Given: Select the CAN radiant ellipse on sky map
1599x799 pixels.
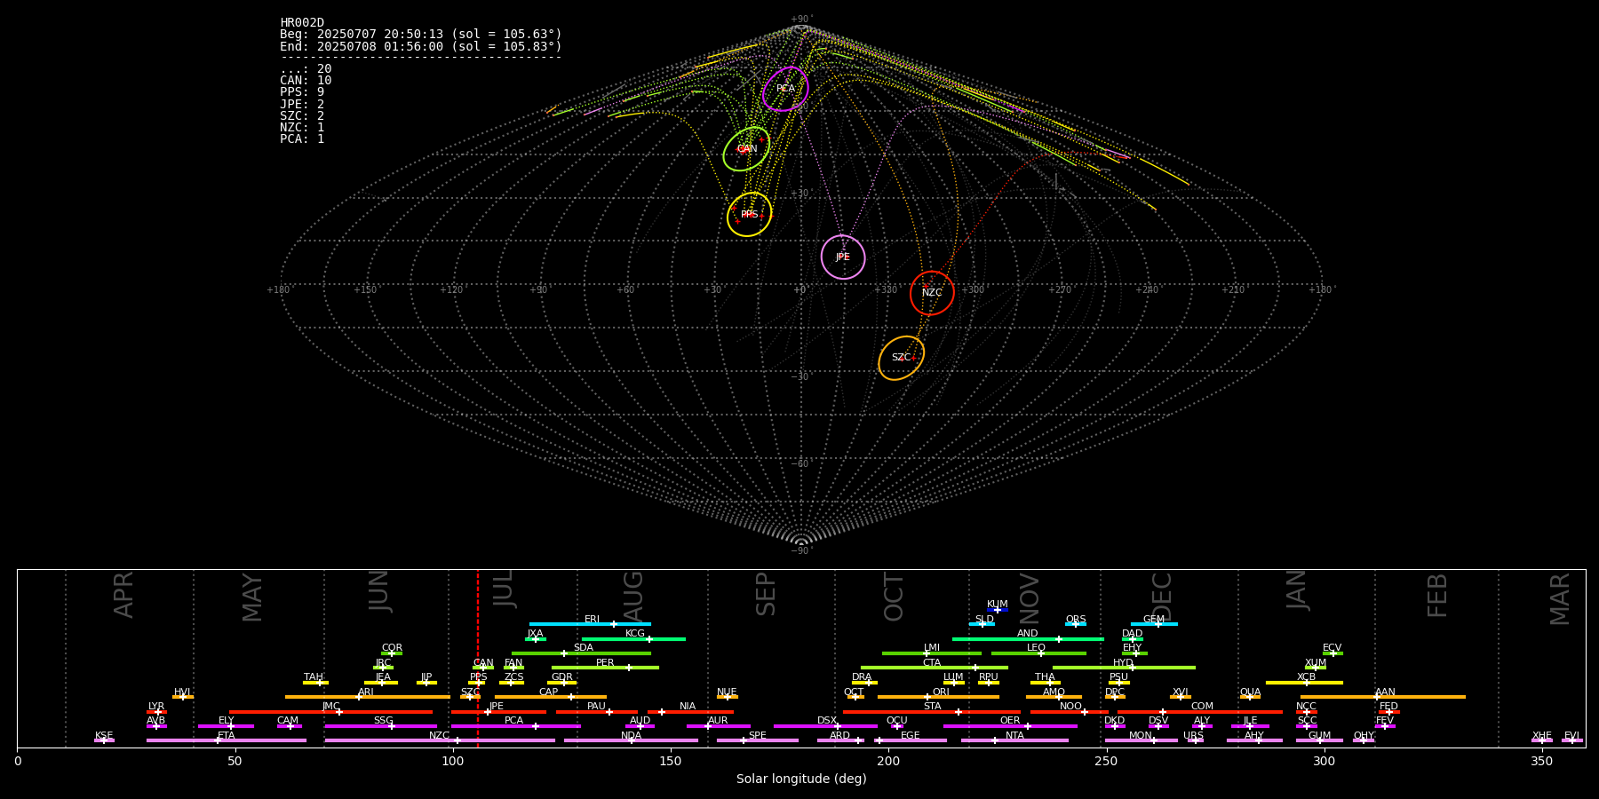Looking at the screenshot, I should pyautogui.click(x=746, y=148).
